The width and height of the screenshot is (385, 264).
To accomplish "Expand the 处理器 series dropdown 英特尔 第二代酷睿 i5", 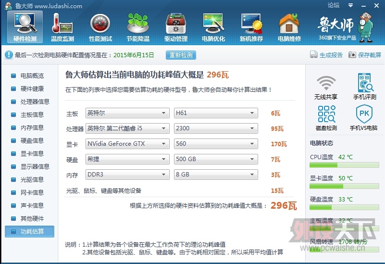I will 127,128.
